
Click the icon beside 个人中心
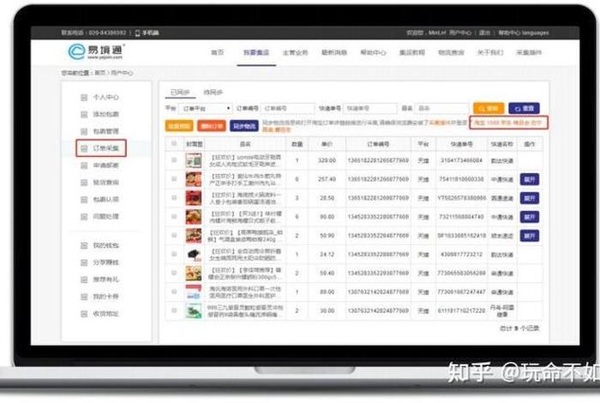[x=84, y=98]
